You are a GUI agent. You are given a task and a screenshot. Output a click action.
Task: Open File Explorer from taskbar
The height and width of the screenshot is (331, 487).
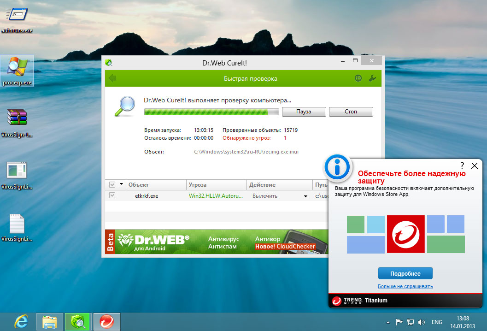(50, 322)
